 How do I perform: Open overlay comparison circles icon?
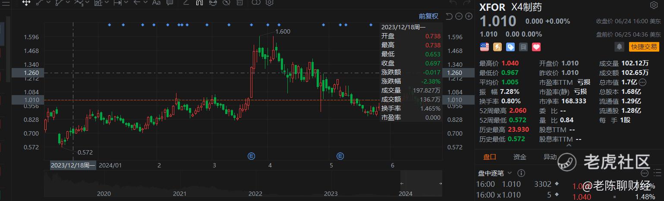[256, 3]
